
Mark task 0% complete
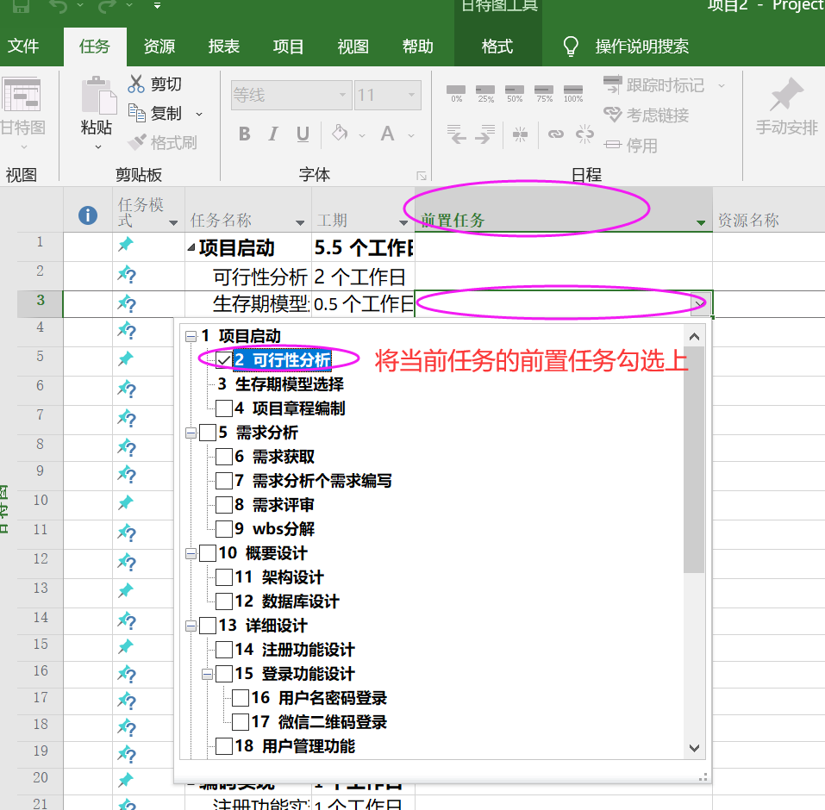tap(456, 94)
